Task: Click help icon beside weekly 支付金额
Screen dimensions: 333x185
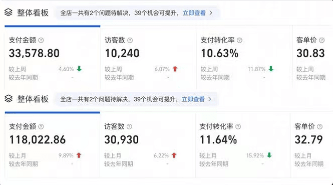Action: (41, 40)
